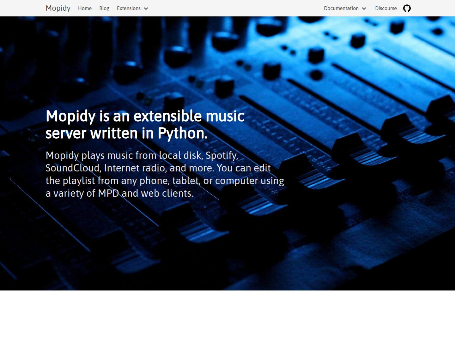Click the paragraph starting 'Mopidy plays music from local disk'
The height and width of the screenshot is (341, 455).
pos(165,174)
